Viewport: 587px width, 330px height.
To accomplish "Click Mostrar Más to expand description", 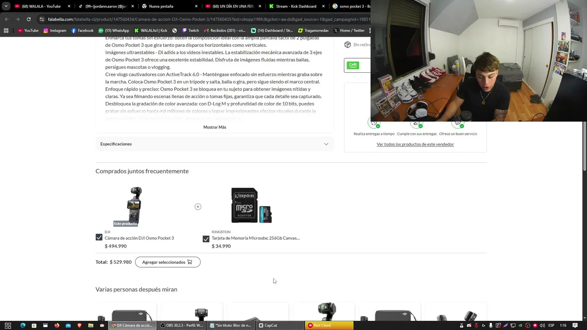I will [x=215, y=127].
